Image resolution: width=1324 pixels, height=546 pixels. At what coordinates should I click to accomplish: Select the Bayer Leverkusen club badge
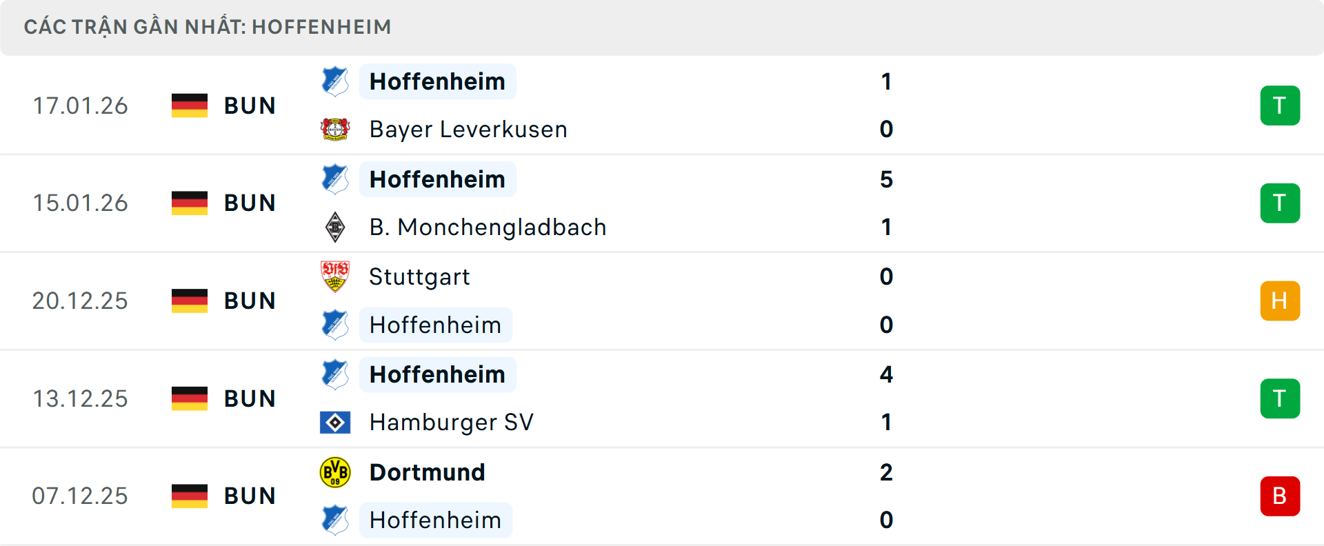(335, 129)
